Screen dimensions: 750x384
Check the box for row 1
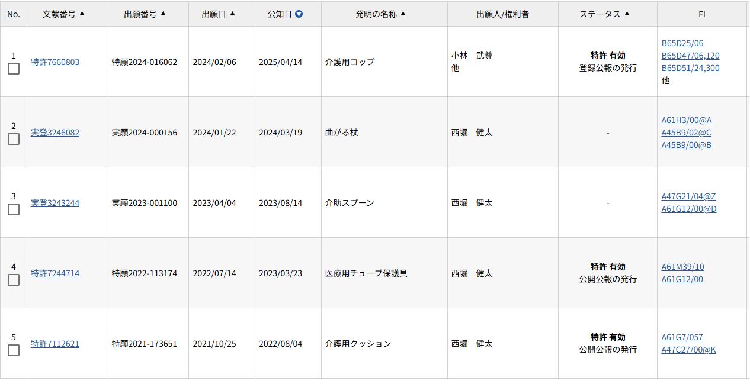[x=14, y=69]
